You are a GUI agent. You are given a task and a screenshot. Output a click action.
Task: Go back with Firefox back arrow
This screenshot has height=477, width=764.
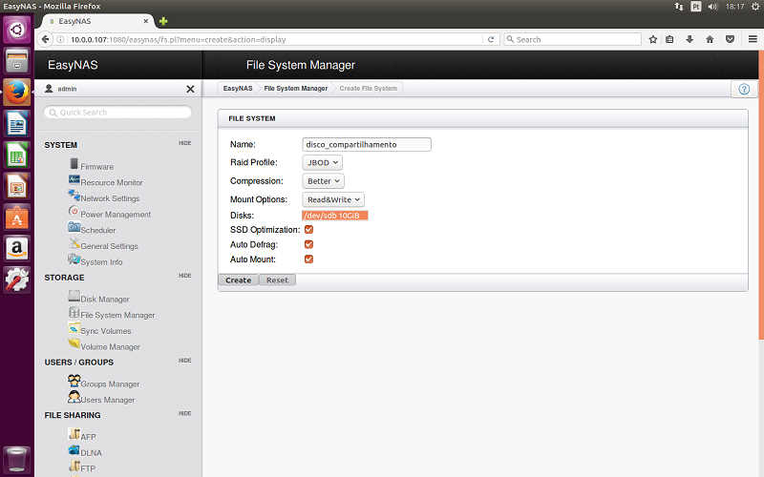[45, 39]
